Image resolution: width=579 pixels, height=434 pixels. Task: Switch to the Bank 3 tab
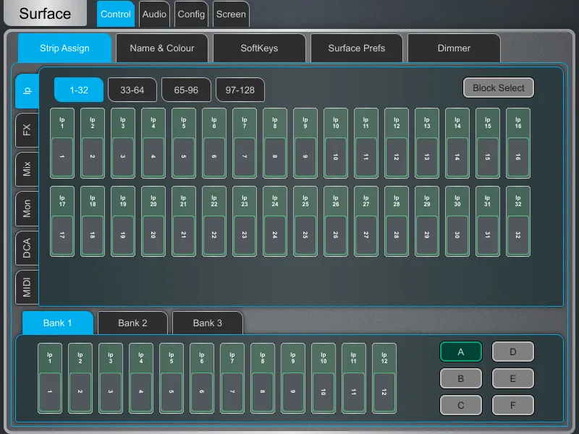pyautogui.click(x=208, y=323)
